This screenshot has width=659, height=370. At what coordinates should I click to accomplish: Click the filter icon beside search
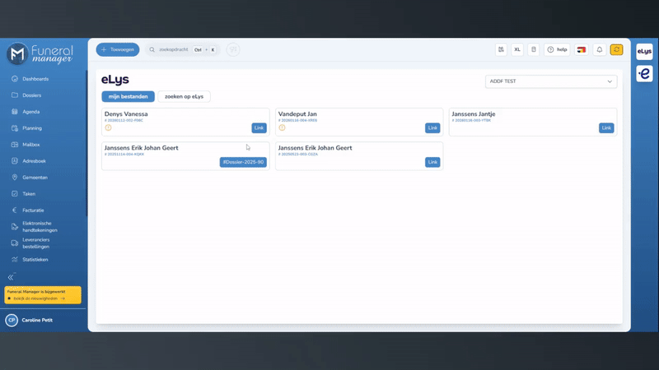[x=233, y=49]
